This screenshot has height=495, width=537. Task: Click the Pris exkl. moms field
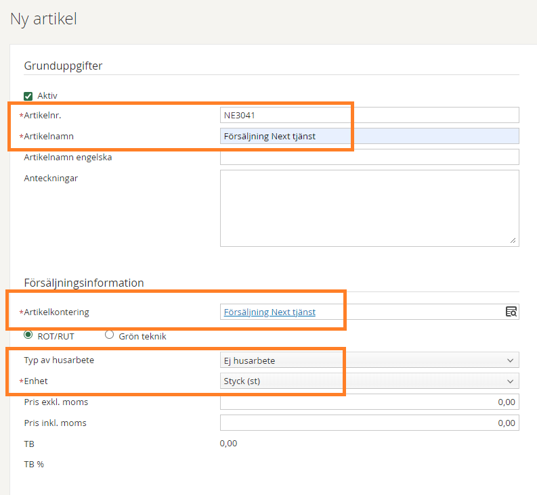370,402
